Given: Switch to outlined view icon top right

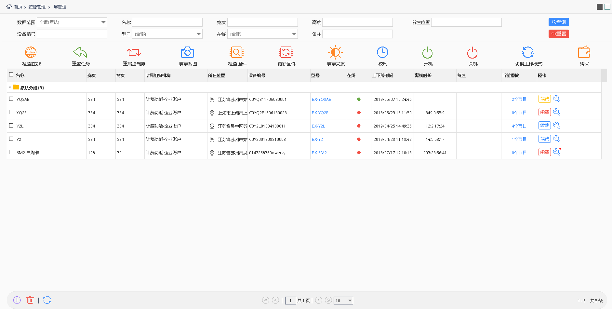Looking at the screenshot, I should [607, 7].
